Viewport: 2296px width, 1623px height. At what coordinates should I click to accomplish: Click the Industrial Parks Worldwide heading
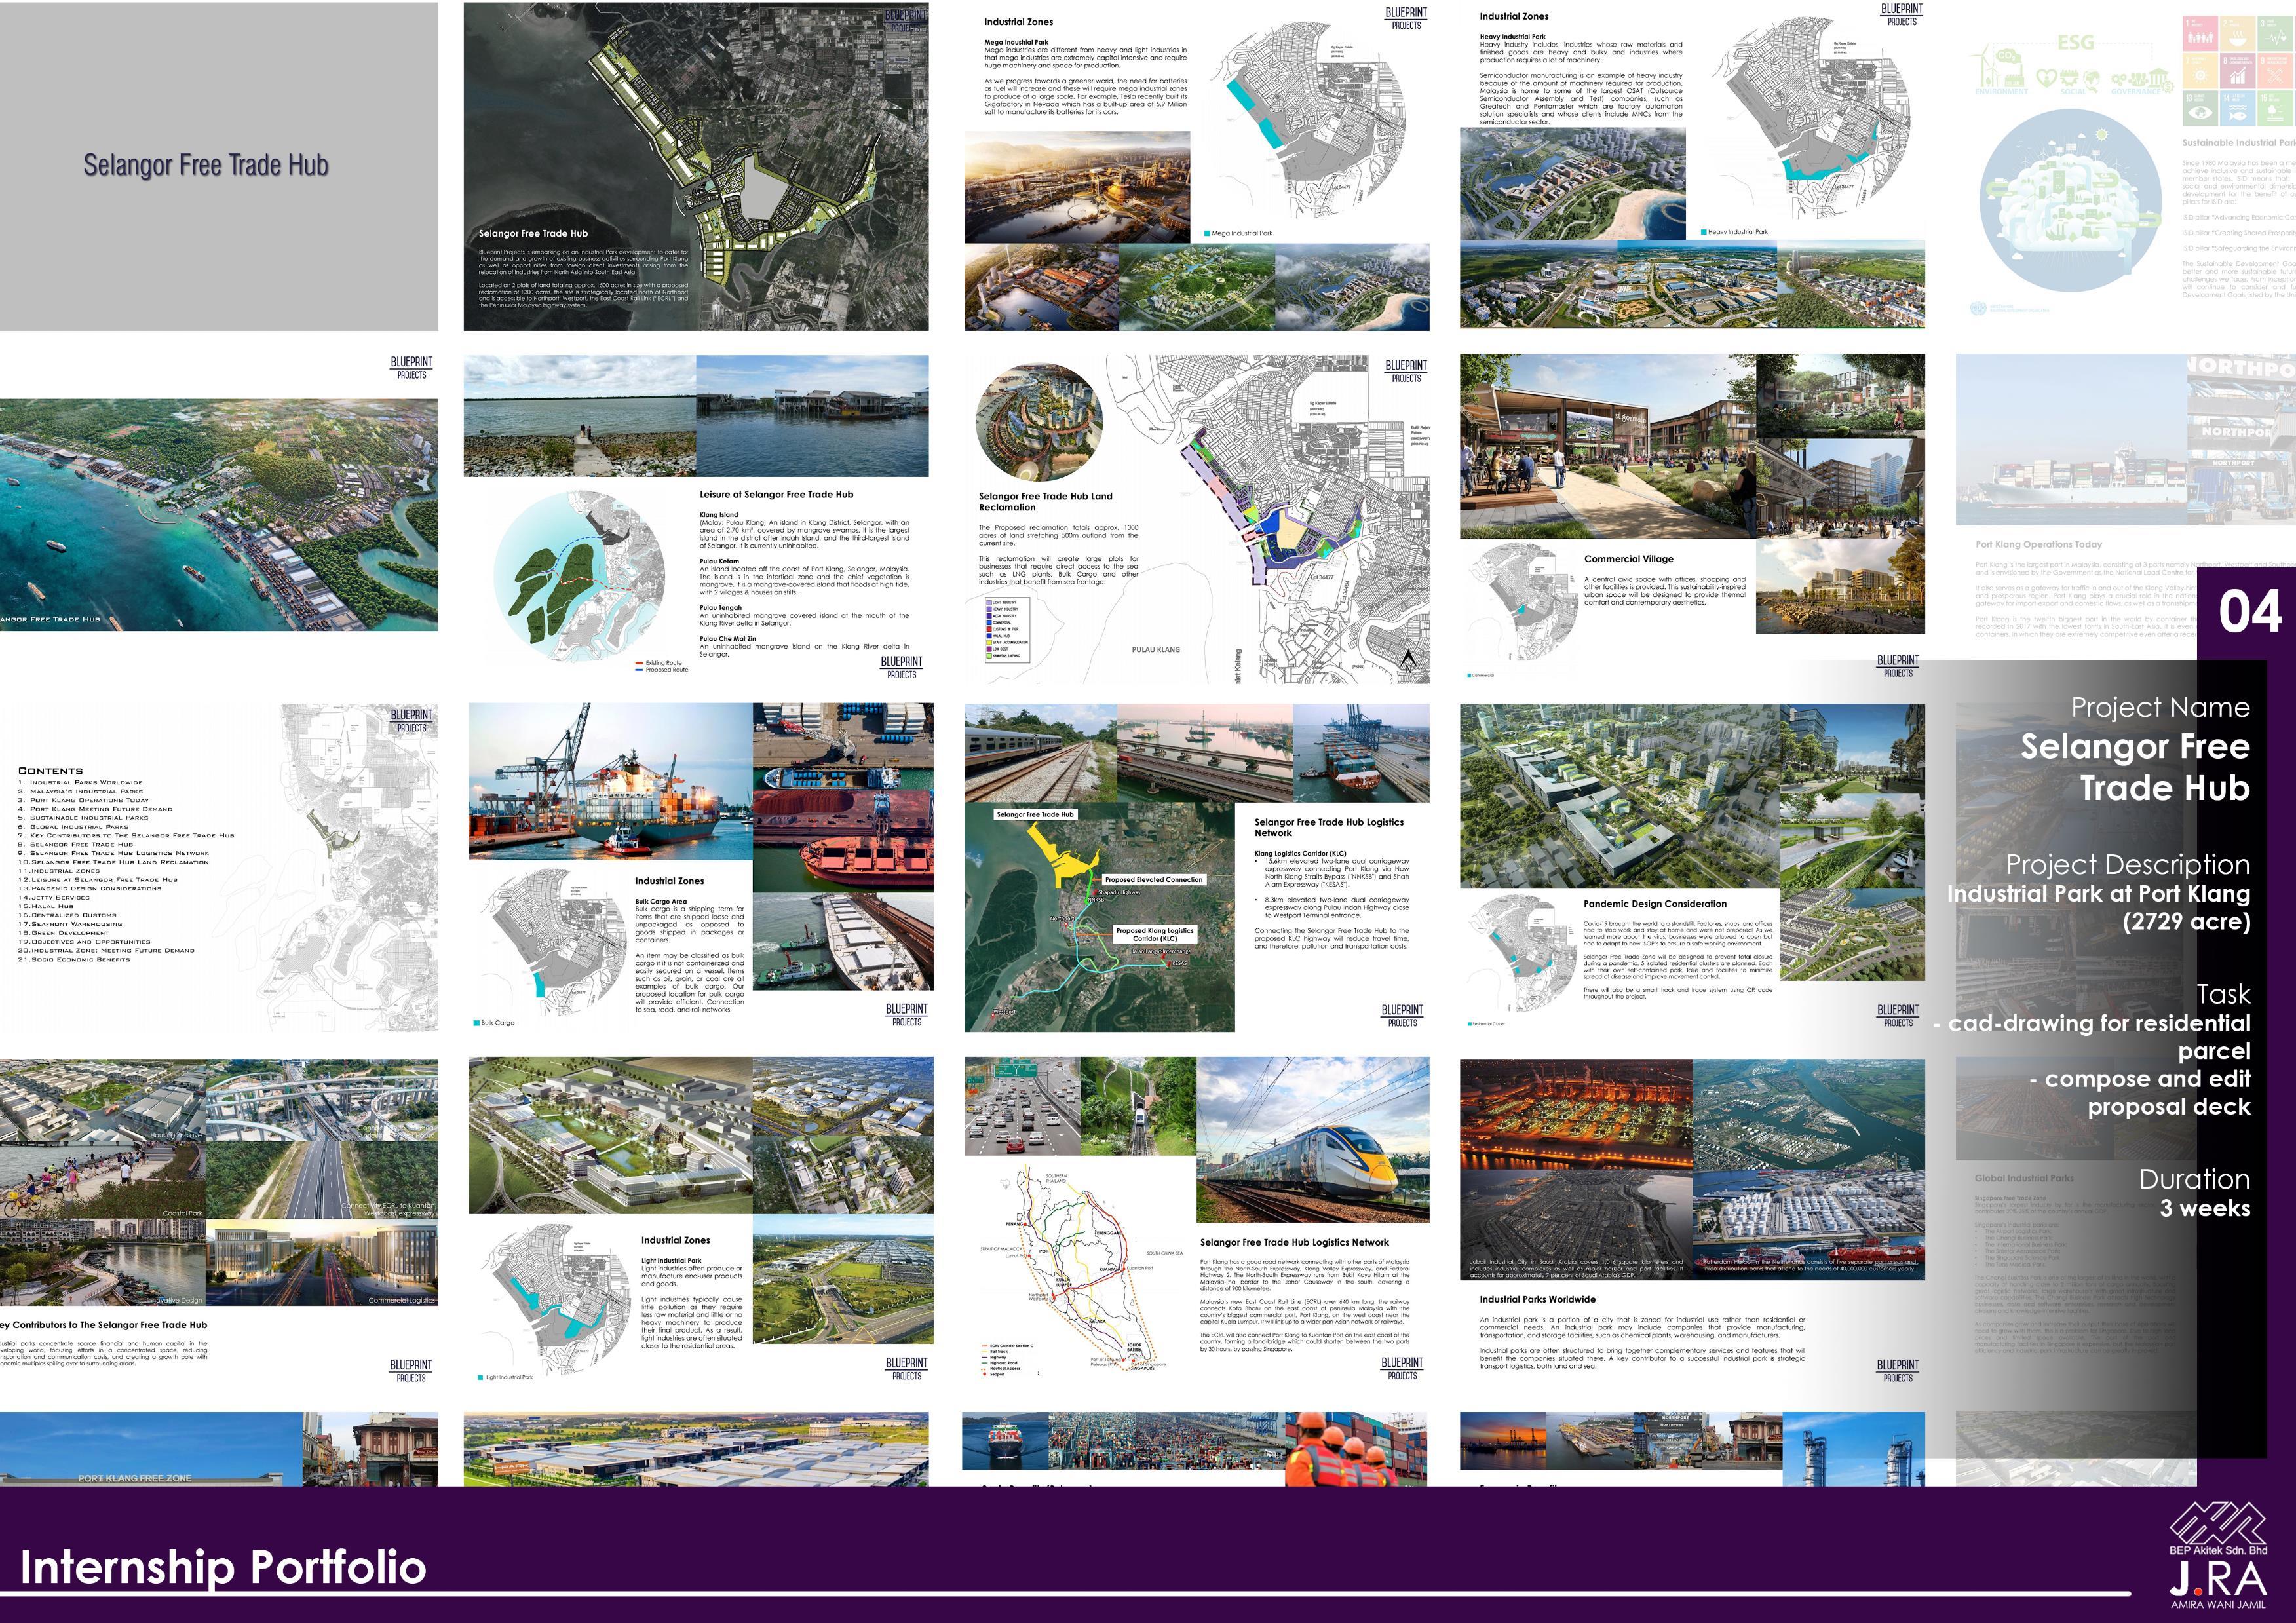[1537, 1299]
